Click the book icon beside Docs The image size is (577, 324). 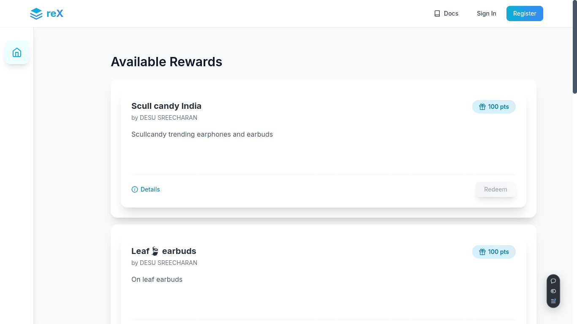[x=437, y=13]
